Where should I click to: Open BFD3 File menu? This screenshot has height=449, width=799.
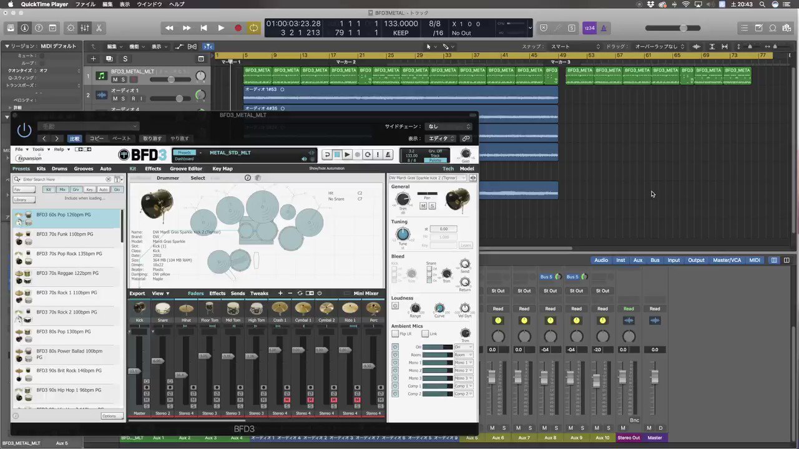(21, 149)
